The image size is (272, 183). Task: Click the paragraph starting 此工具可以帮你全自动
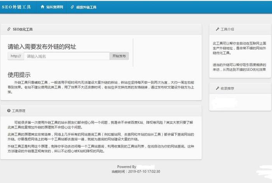point(239,48)
